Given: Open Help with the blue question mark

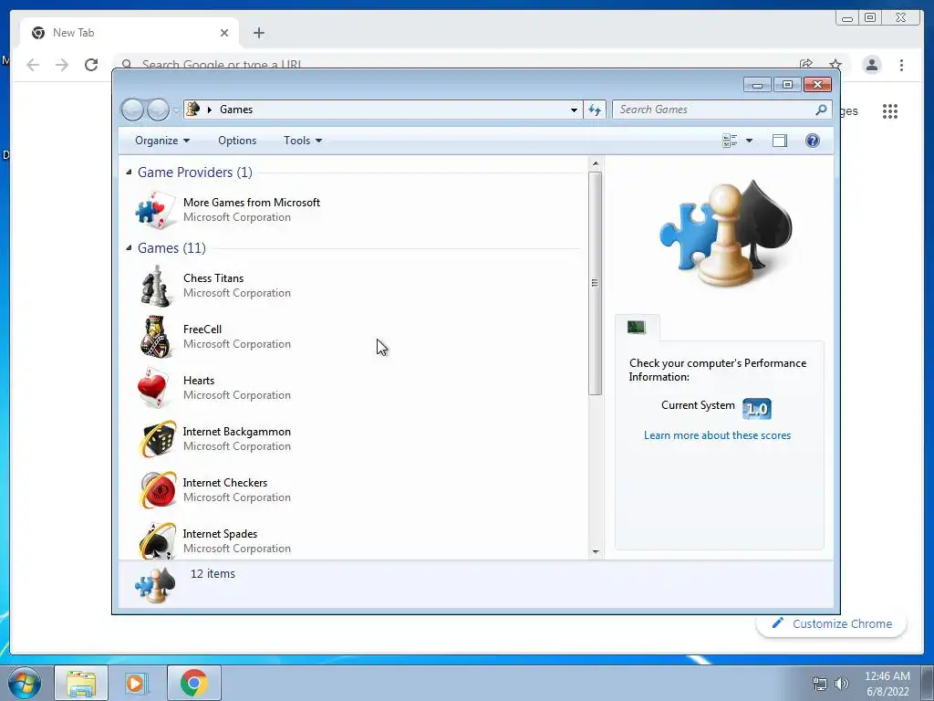Looking at the screenshot, I should pyautogui.click(x=813, y=141).
